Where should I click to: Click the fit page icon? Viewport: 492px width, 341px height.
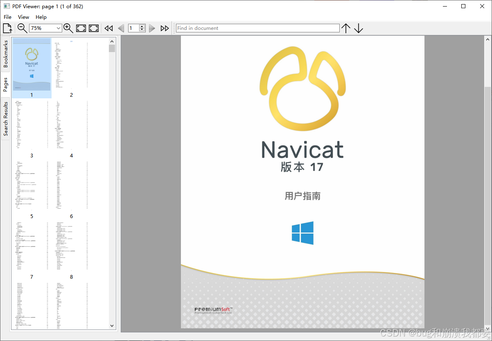pyautogui.click(x=94, y=28)
